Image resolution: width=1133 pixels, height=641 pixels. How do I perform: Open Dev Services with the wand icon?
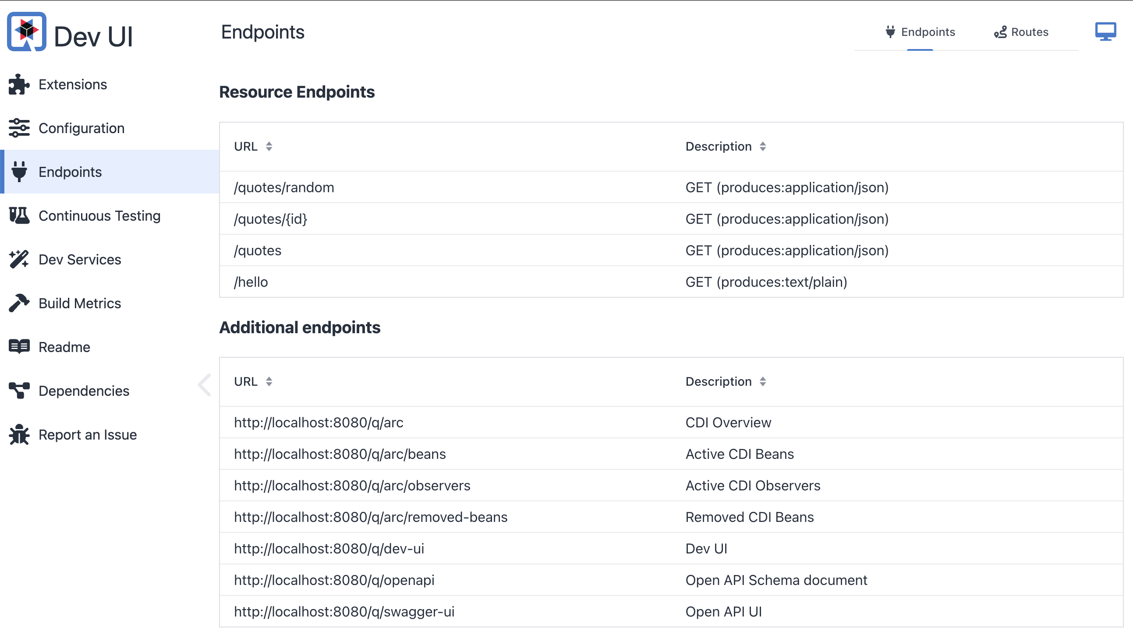click(x=18, y=259)
